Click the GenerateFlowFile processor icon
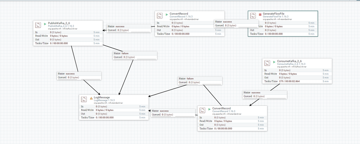This screenshot has width=360, height=144. pos(253,15)
